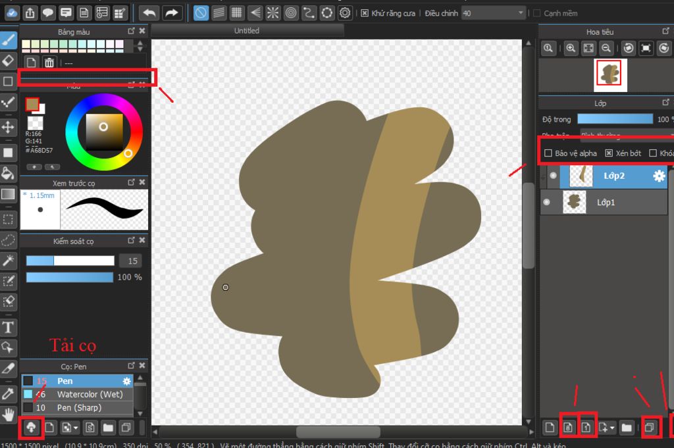Image resolution: width=674 pixels, height=448 pixels.
Task: Zoom out the navigator view
Action: [x=606, y=48]
